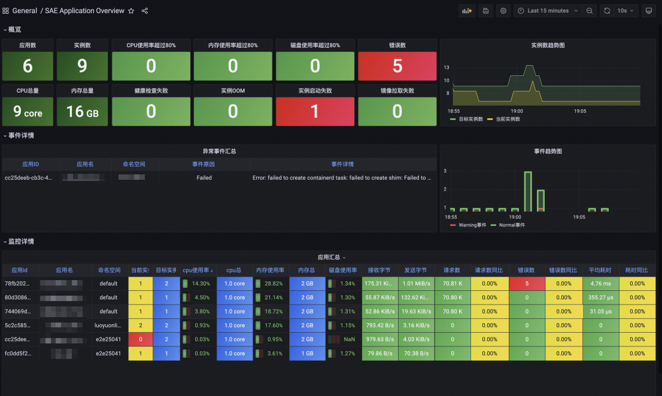This screenshot has width=662, height=396.
Task: Click the 错误数 stat panel showing 5
Action: pos(397,66)
